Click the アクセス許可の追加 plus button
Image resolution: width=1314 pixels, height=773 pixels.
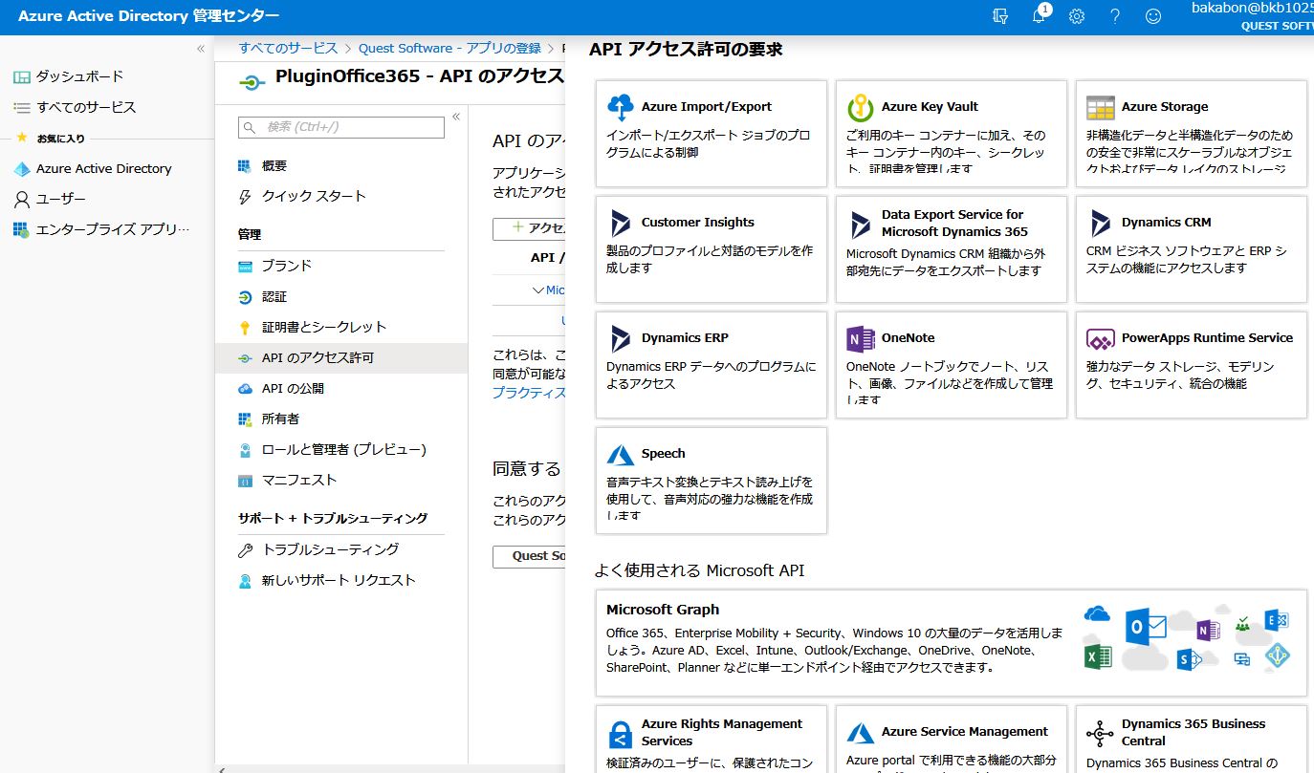pos(529,228)
